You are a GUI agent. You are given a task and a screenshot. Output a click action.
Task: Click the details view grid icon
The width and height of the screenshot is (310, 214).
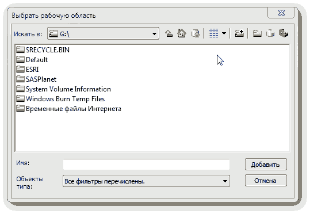pyautogui.click(x=213, y=33)
